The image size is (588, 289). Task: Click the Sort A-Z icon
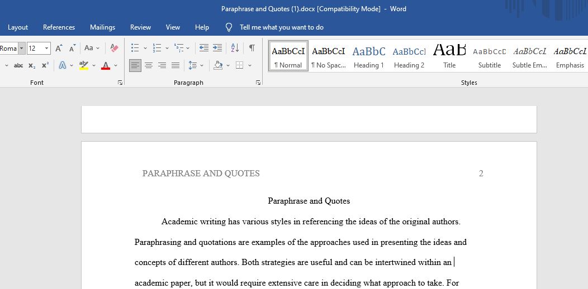click(235, 48)
